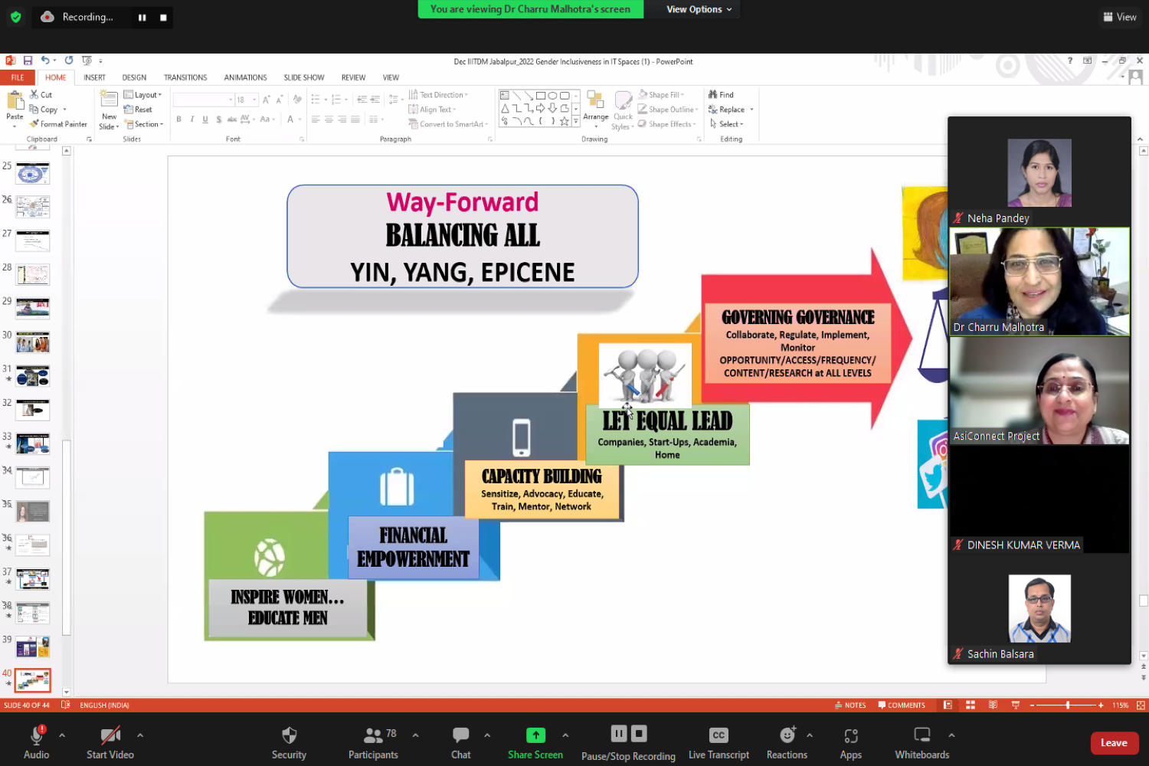Open the Shape Outline dropdown
Image resolution: width=1149 pixels, height=766 pixels.
(x=668, y=110)
